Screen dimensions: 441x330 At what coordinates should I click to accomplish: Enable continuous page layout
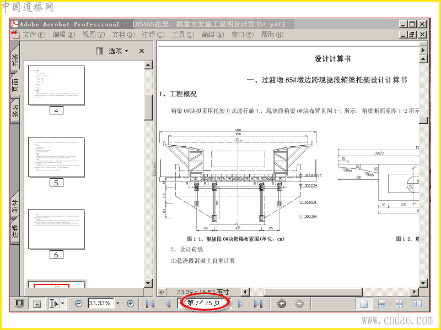381,304
